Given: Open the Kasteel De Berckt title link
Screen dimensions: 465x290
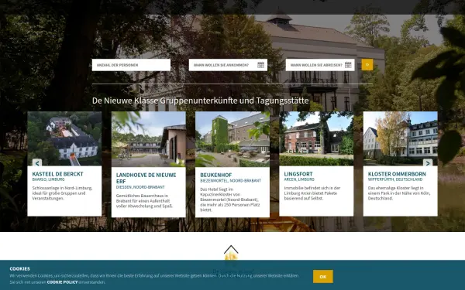Looking at the screenshot, I should tap(58, 174).
